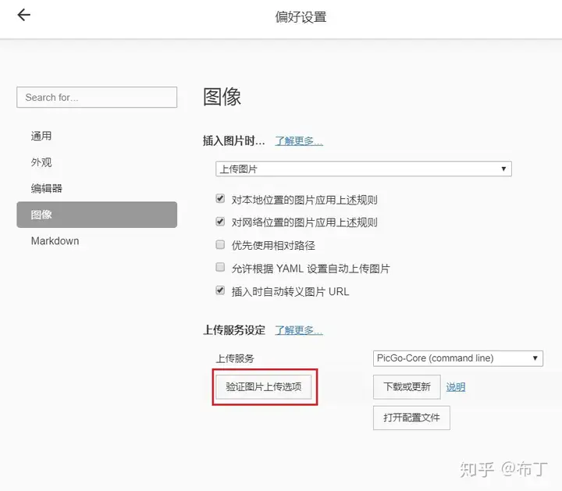Focus the Search for… input field
Image resolution: width=562 pixels, height=491 pixels.
pyautogui.click(x=97, y=97)
